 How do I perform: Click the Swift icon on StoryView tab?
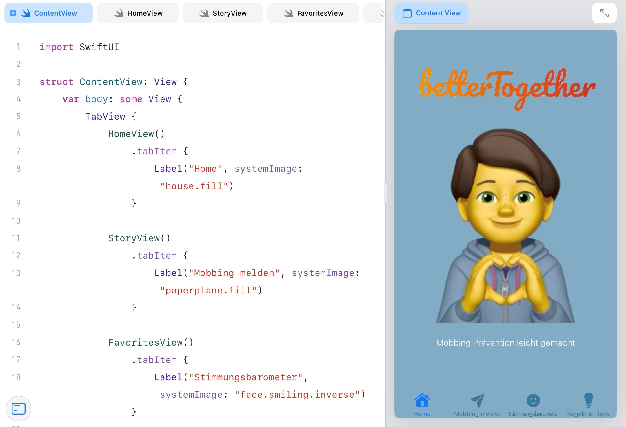point(204,13)
